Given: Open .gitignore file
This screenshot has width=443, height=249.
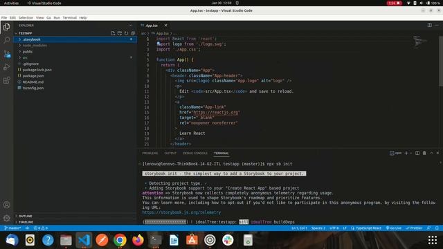Looking at the screenshot, I should [x=75, y=64].
